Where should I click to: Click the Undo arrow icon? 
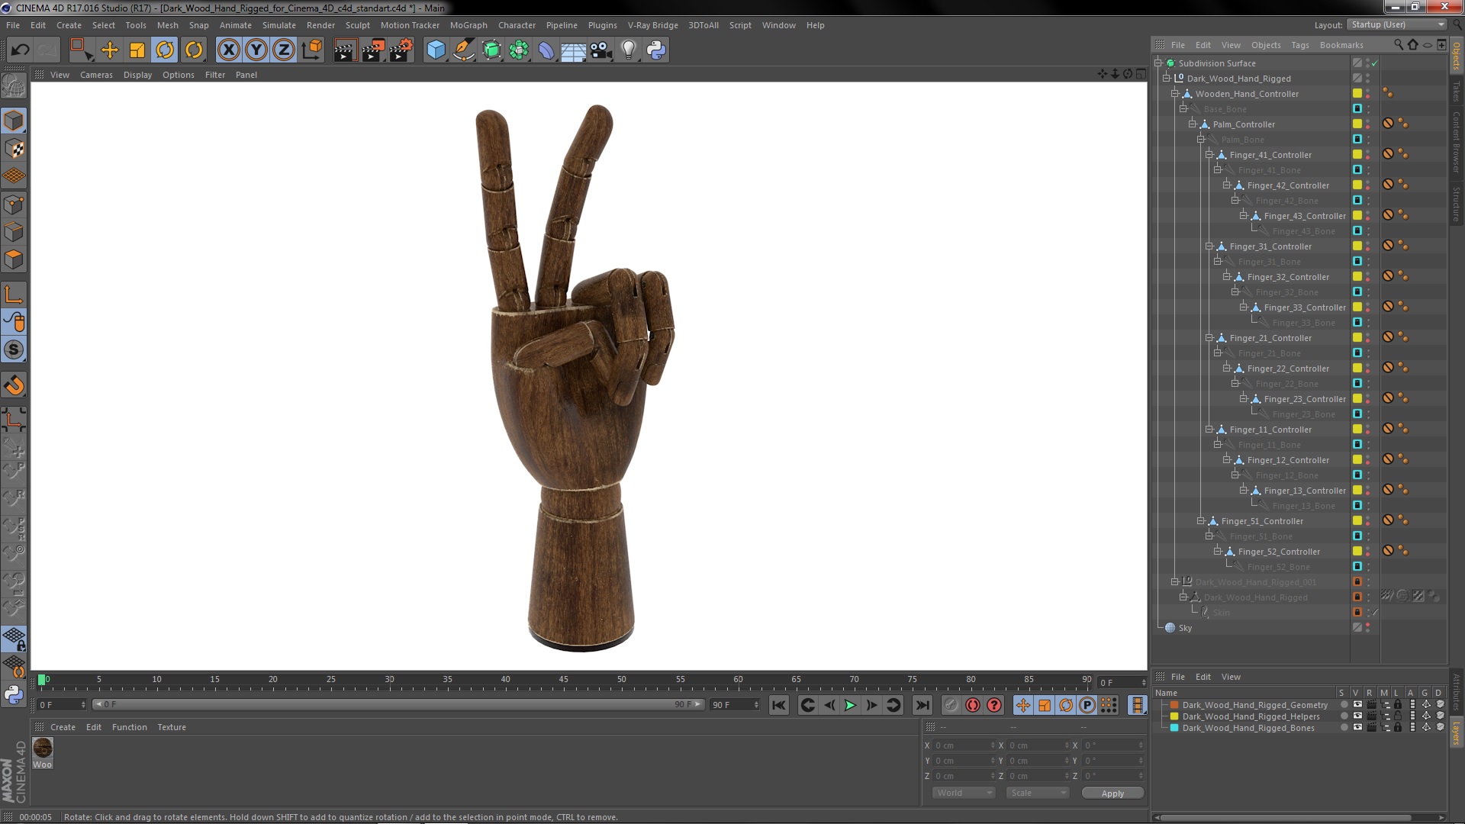[20, 50]
